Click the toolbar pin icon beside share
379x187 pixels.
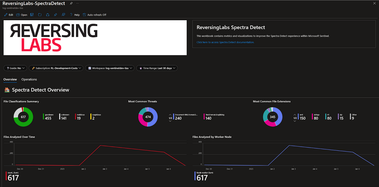(55, 15)
